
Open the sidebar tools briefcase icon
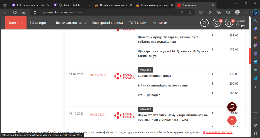click(x=255, y=37)
